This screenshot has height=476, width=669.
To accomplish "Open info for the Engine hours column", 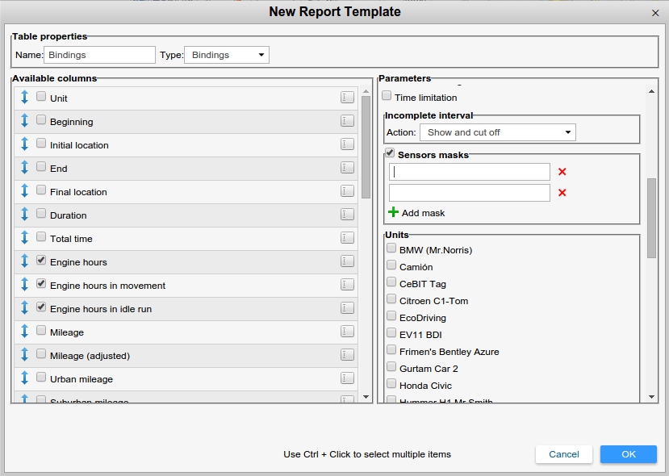I will (347, 261).
